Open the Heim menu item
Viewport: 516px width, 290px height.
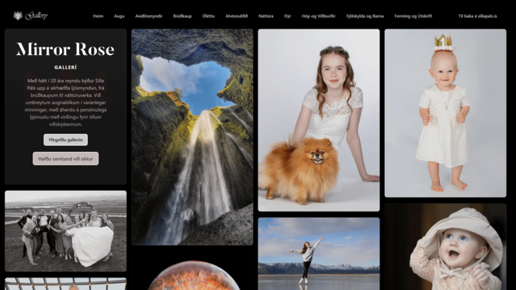98,16
